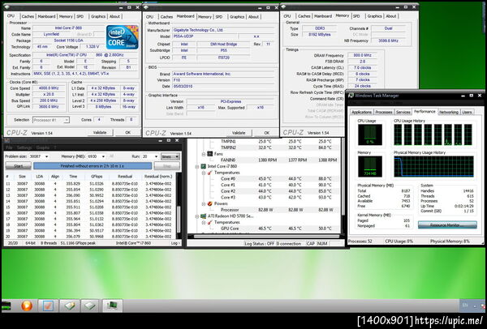The width and height of the screenshot is (487, 329).
Task: Click the Fans icon in the sensor tree
Action: click(210, 154)
